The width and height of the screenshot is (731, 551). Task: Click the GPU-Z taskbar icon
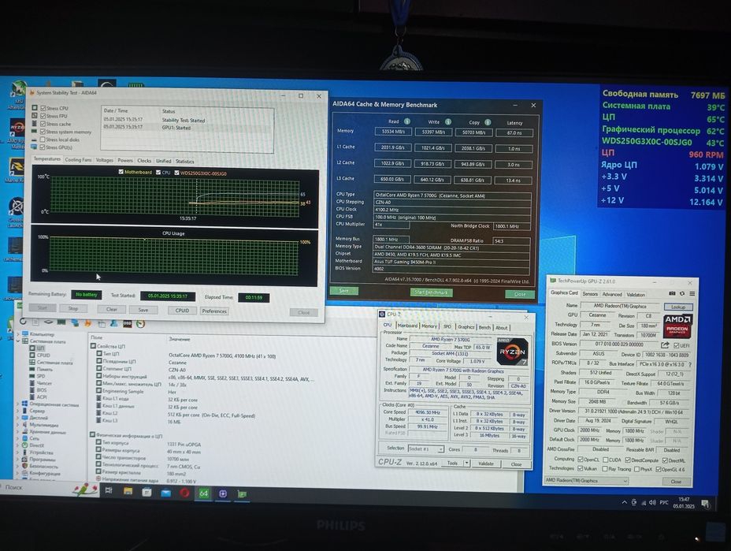[x=242, y=493]
